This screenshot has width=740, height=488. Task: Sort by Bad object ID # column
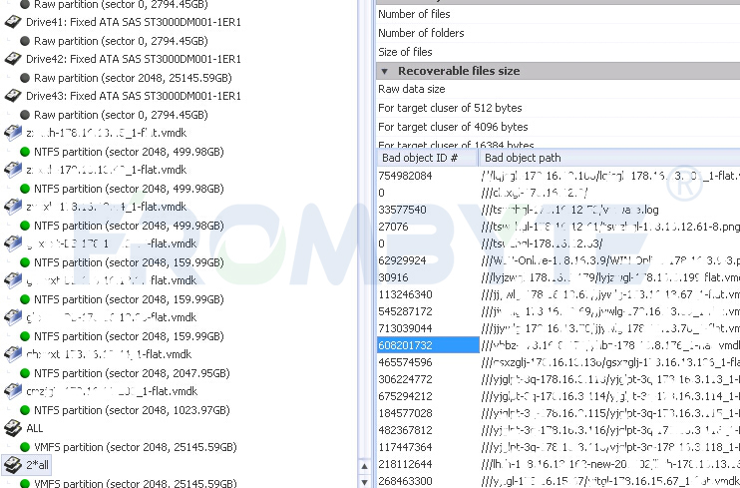[427, 158]
